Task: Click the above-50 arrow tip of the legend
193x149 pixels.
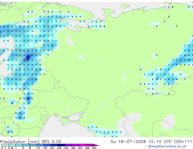Action: (x=96, y=145)
